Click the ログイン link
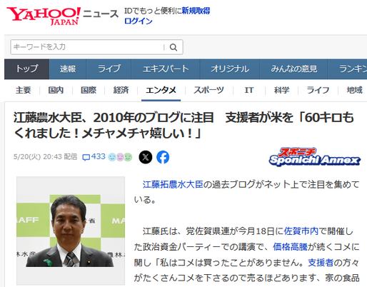The width and height of the screenshot is (367, 287). click(139, 21)
